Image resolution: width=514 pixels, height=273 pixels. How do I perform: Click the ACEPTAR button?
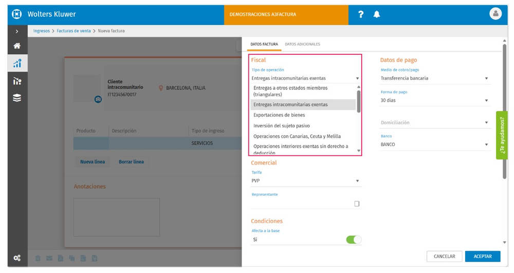point(483,256)
